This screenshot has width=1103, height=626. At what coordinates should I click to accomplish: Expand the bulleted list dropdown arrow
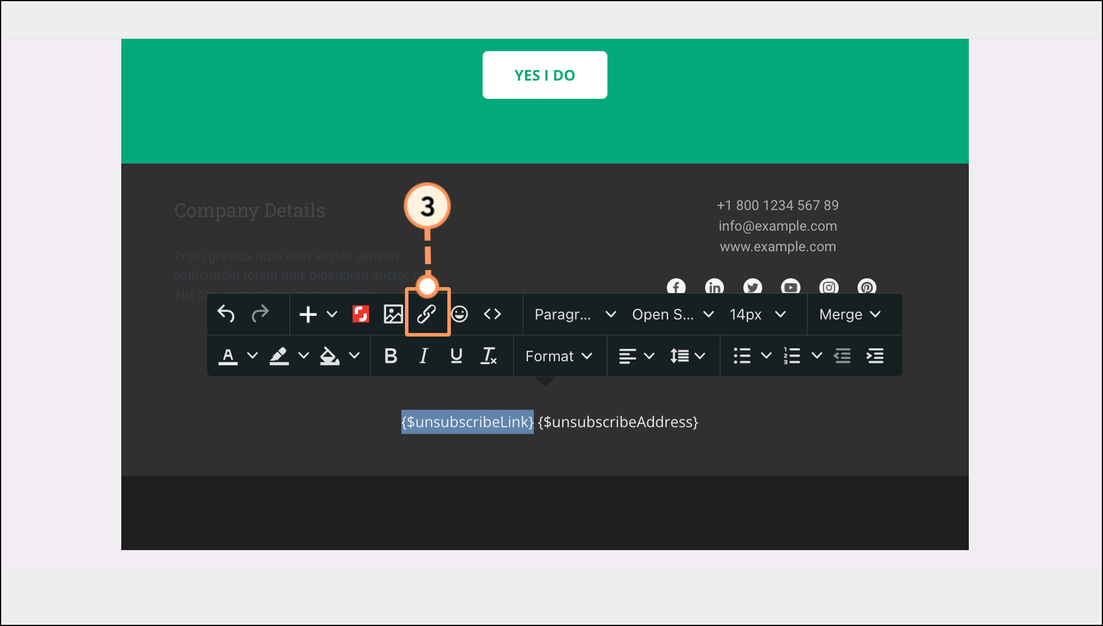pyautogui.click(x=766, y=355)
